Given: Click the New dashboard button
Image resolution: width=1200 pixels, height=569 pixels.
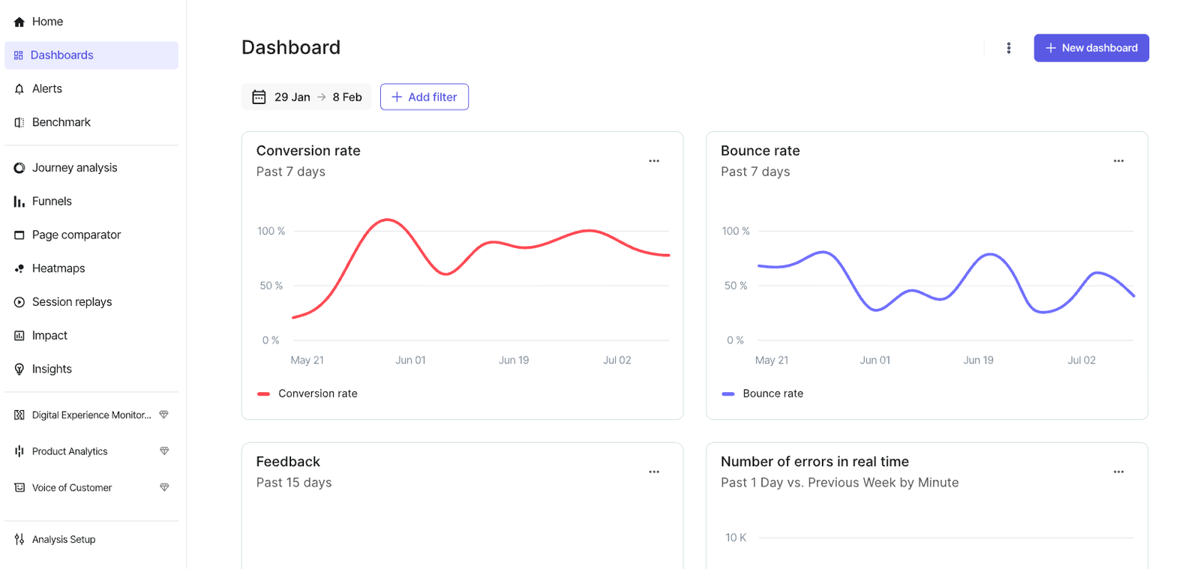Looking at the screenshot, I should coord(1091,48).
